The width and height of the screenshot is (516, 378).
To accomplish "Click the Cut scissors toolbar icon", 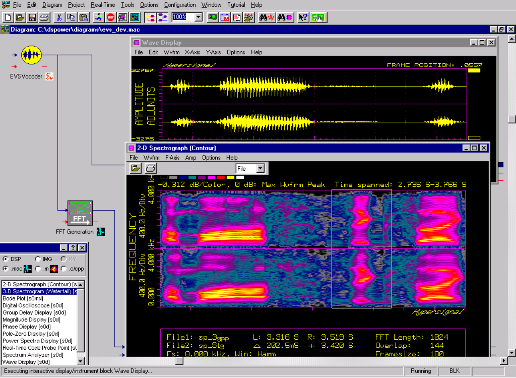I will pyautogui.click(x=59, y=17).
